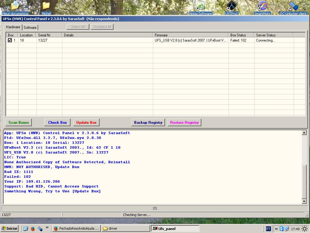Click the Serial Nr column header
The width and height of the screenshot is (310, 233).
[49, 35]
